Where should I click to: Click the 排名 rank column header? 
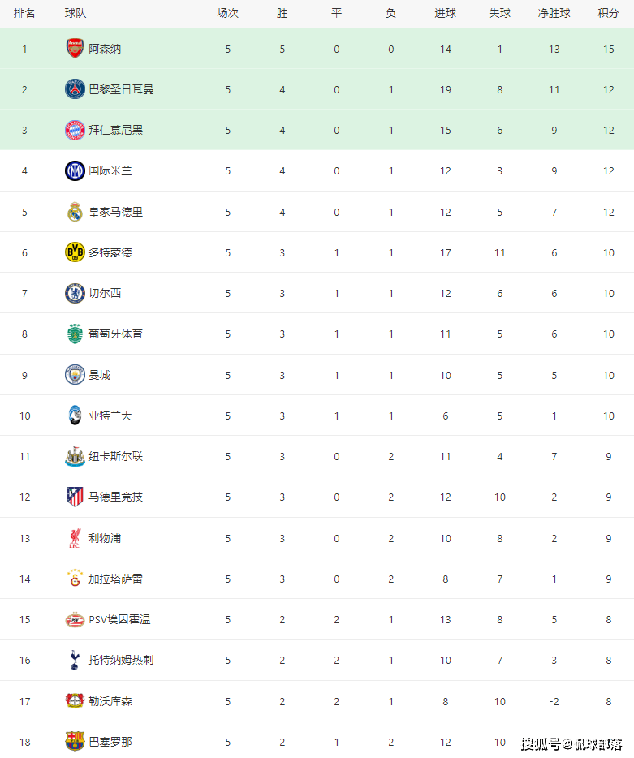click(x=24, y=13)
